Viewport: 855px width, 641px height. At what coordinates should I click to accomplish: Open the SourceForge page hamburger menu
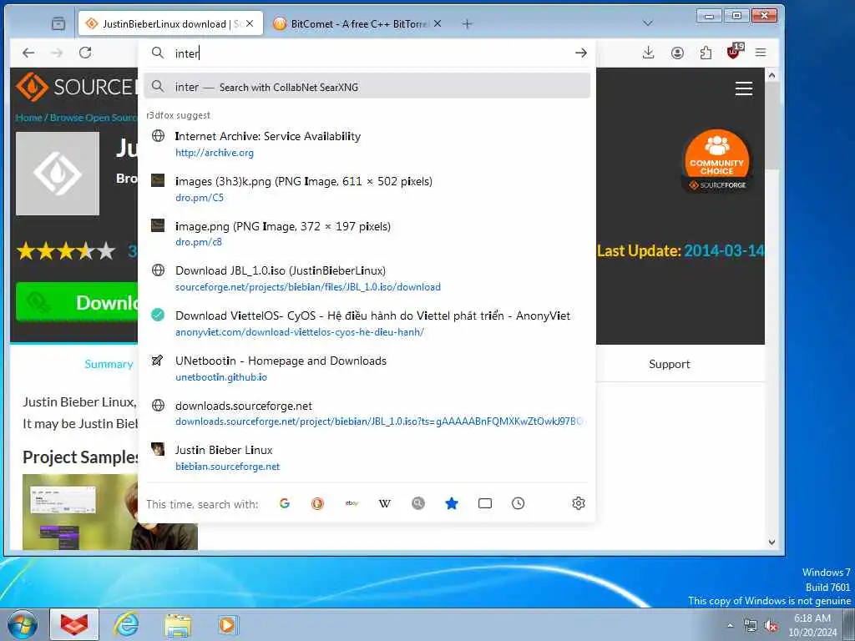coord(744,88)
